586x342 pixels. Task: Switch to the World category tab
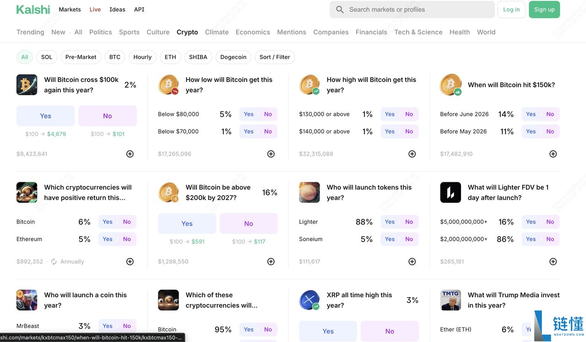coord(486,32)
